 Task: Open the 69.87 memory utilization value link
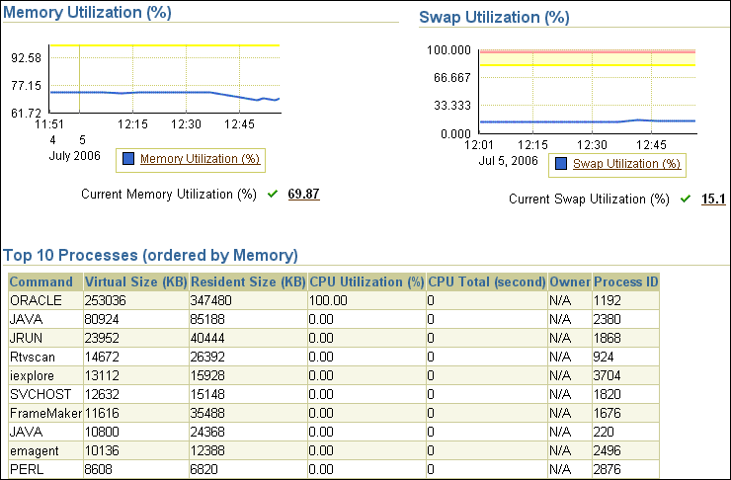point(303,194)
